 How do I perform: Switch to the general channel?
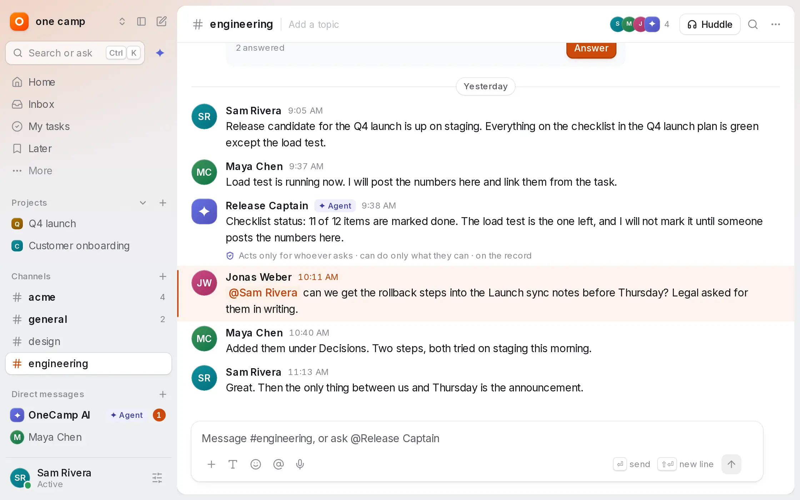tap(89, 319)
